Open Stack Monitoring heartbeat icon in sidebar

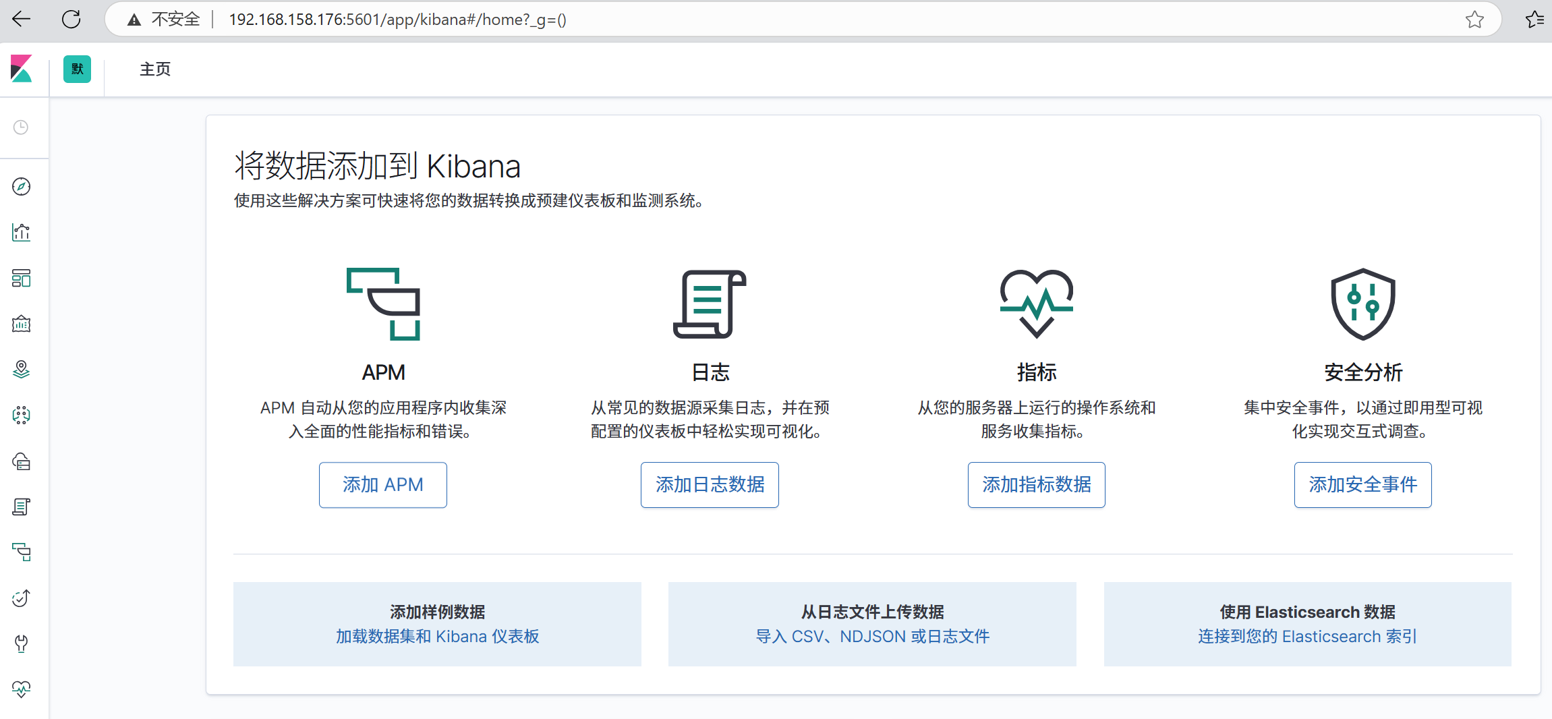pos(21,689)
